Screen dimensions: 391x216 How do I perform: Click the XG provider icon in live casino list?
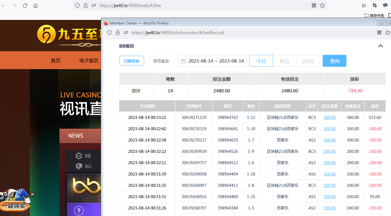coord(79,166)
